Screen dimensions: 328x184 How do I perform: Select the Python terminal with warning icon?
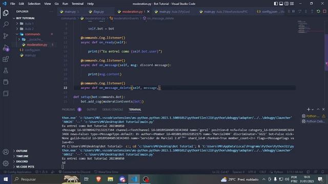pyautogui.click(x=313, y=116)
